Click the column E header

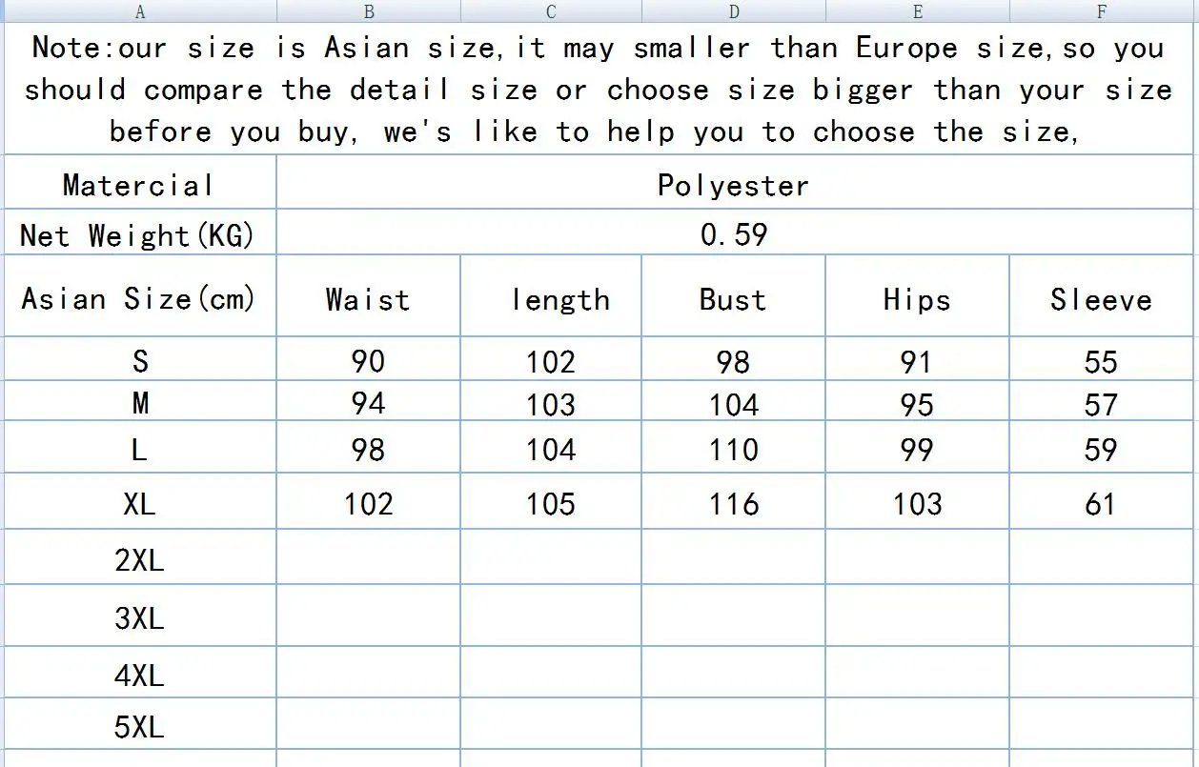917,11
